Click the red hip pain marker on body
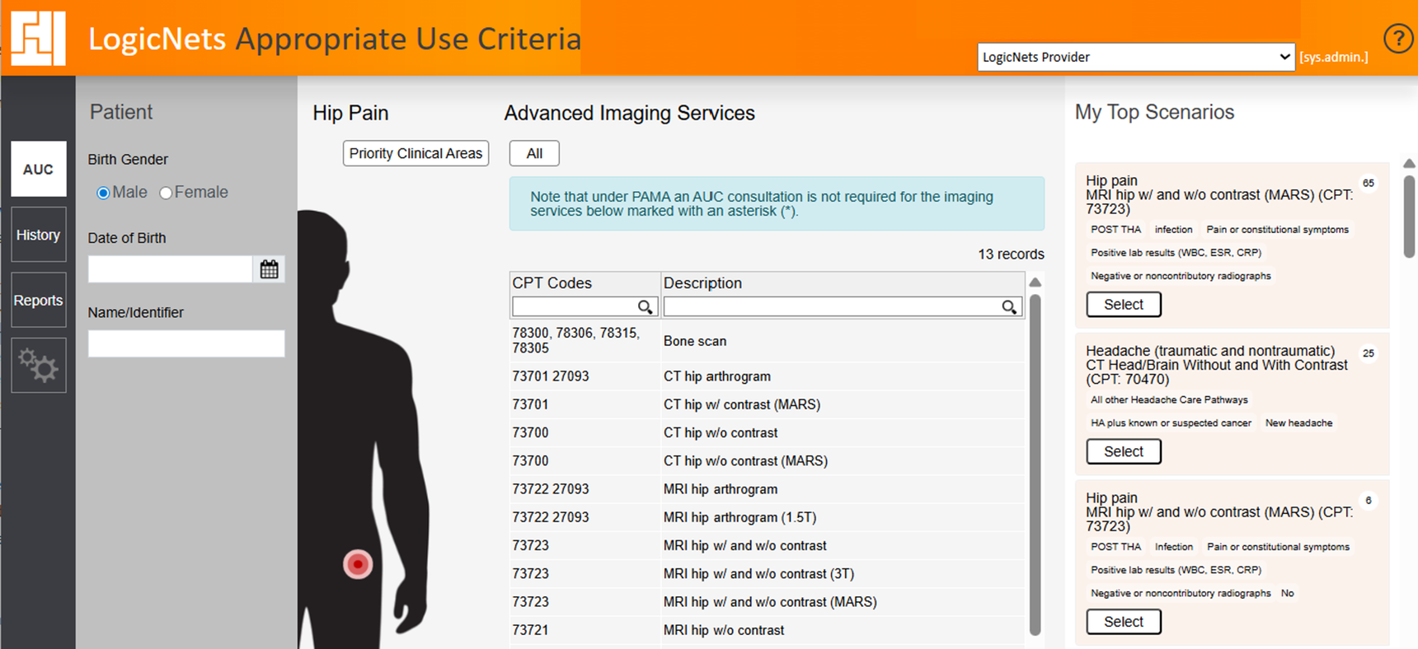 [358, 564]
